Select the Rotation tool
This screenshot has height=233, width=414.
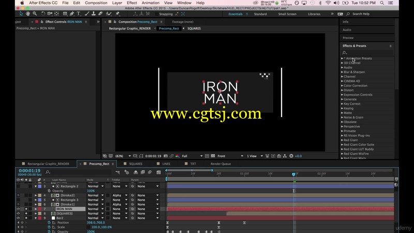point(43,14)
